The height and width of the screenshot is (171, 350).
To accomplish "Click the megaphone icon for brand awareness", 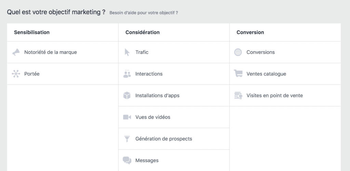I will [16, 52].
